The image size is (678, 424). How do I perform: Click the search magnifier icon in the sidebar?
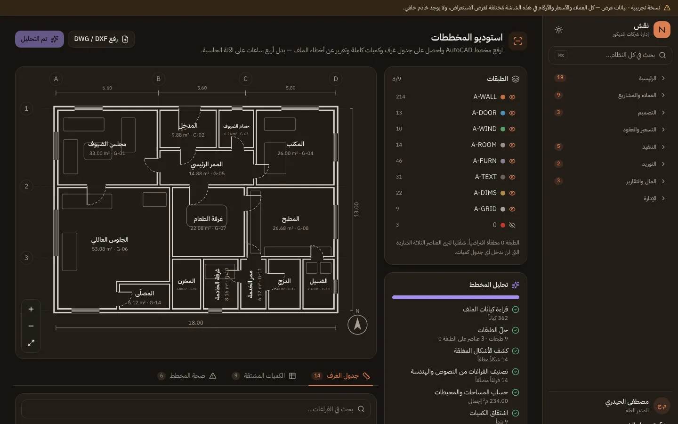click(x=662, y=55)
